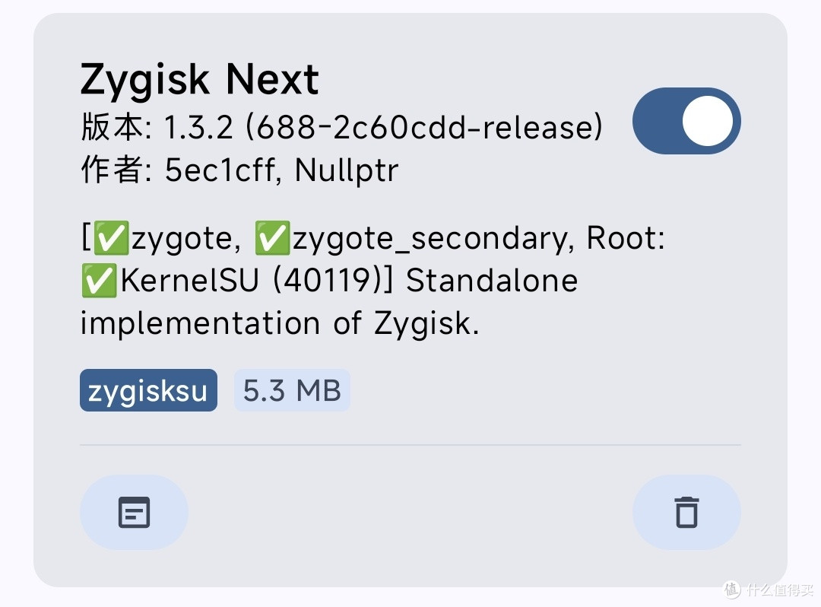This screenshot has height=607, width=821.
Task: Click the 版本 version label
Action: [112, 127]
